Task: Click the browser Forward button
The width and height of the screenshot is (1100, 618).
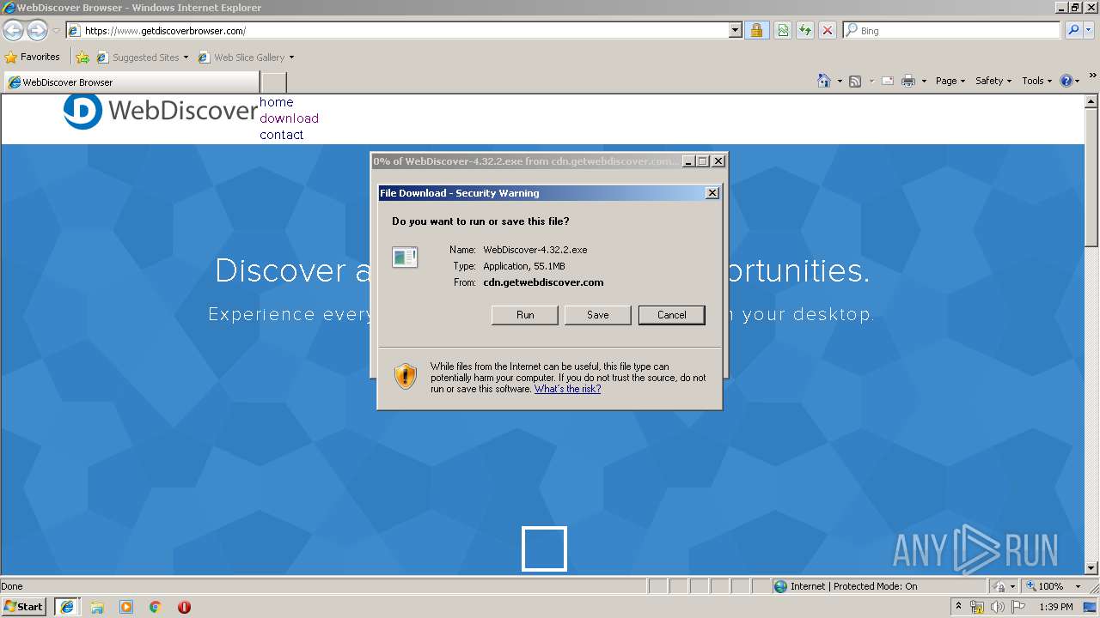Action: (x=37, y=30)
